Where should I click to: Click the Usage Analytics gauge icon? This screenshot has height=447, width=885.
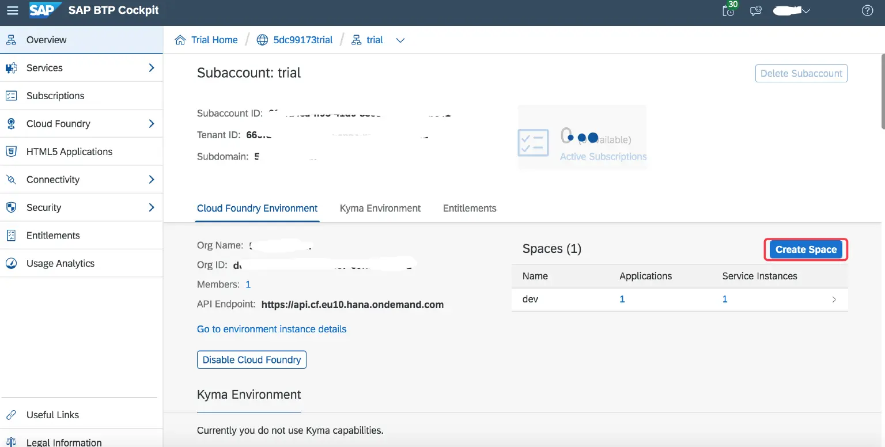11,263
